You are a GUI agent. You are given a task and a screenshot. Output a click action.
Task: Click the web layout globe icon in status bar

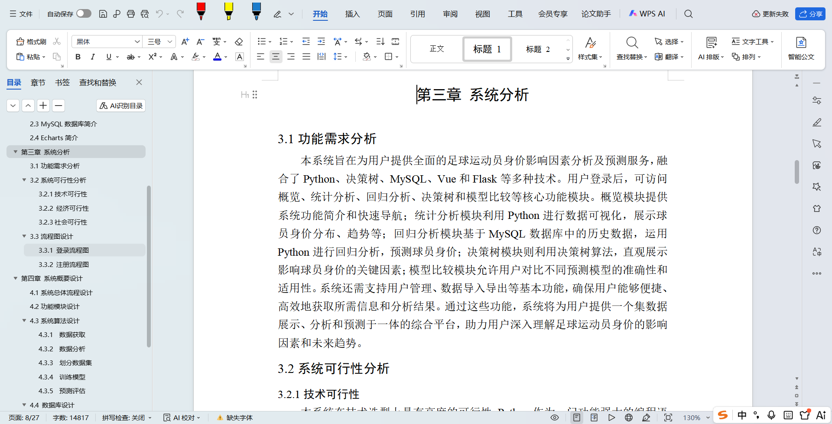[629, 418]
